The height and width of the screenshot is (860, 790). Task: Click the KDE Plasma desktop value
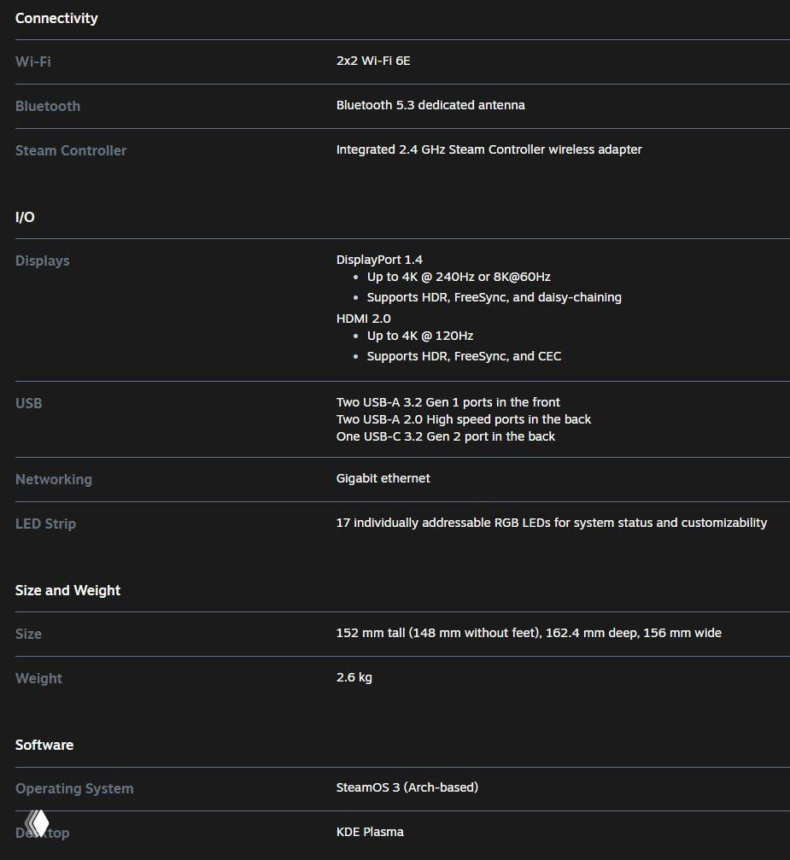(x=371, y=832)
